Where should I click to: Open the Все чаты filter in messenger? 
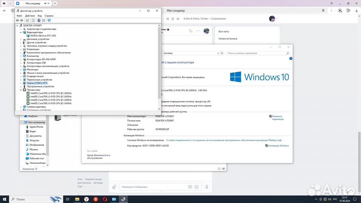(224, 32)
